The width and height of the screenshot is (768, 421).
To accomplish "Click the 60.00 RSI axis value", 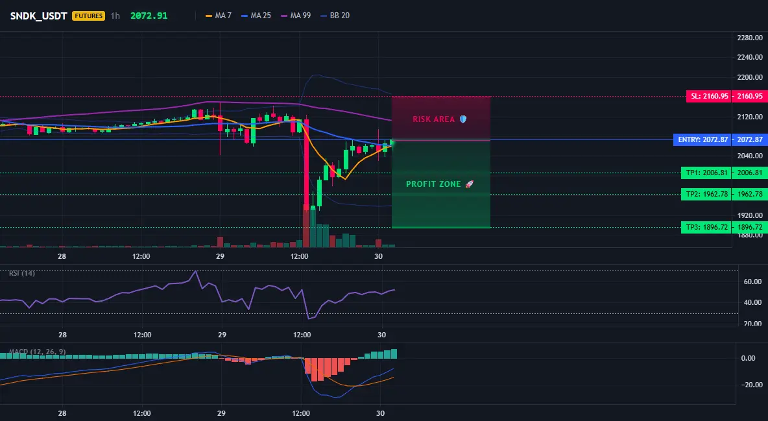I will [x=753, y=282].
